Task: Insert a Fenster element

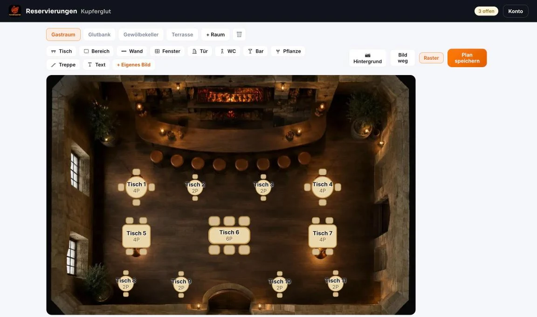Action: [x=167, y=51]
